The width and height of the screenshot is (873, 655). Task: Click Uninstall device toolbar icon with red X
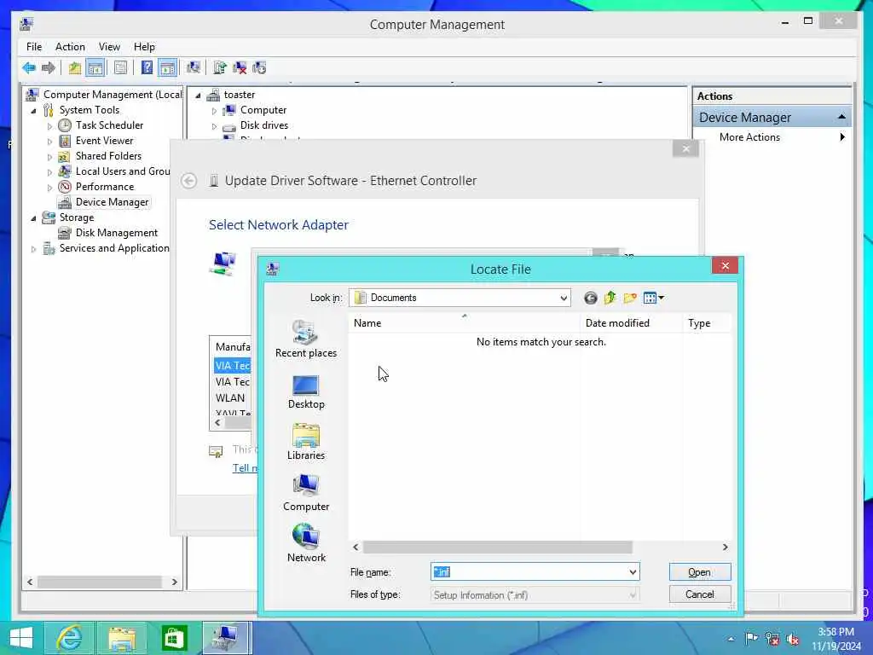click(x=240, y=68)
